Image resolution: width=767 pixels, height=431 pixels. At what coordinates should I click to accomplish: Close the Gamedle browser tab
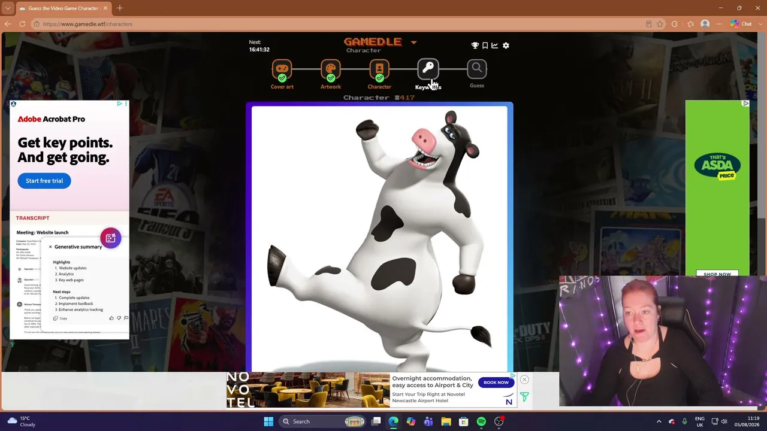[105, 8]
